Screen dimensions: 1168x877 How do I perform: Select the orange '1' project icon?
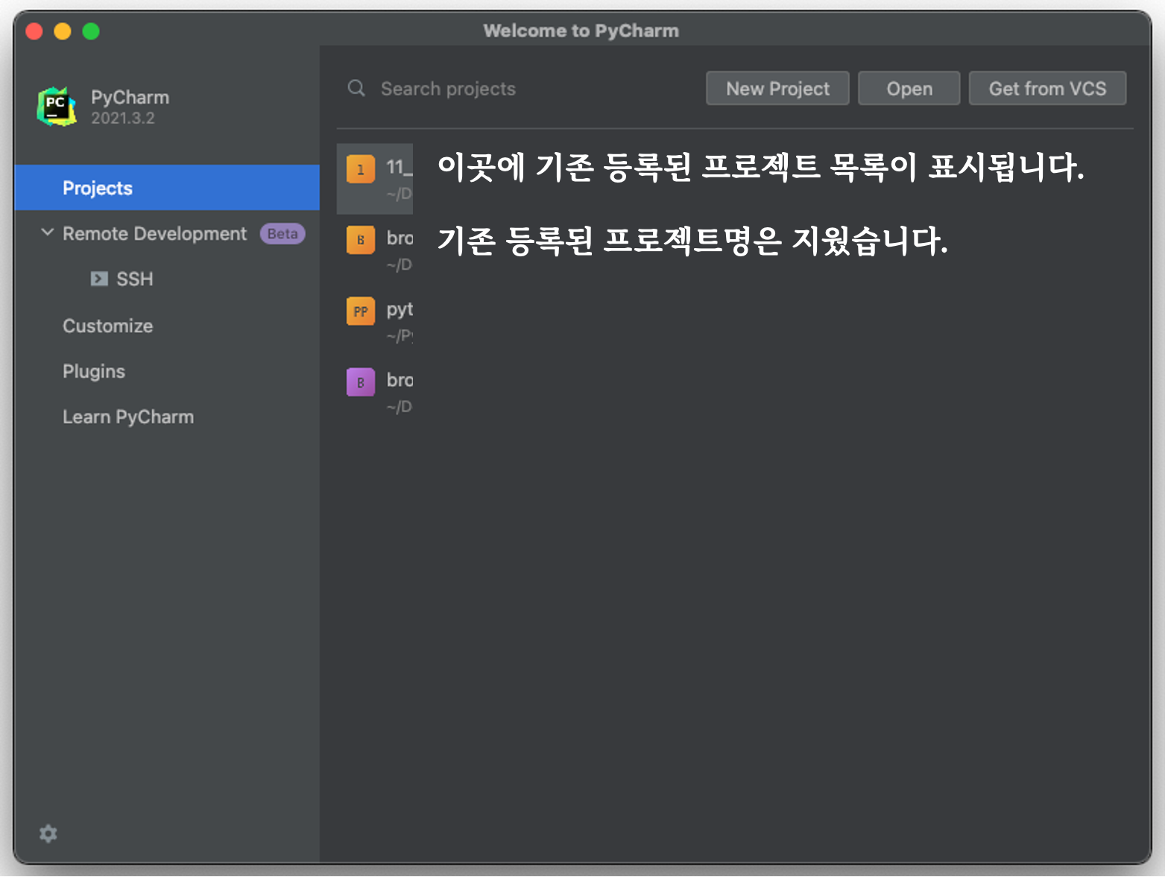pyautogui.click(x=361, y=169)
